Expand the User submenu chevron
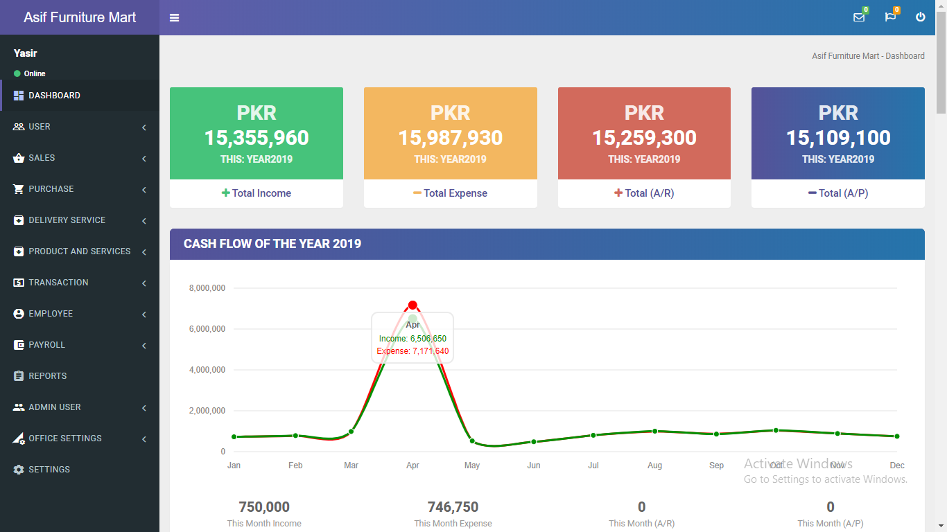 click(x=144, y=127)
